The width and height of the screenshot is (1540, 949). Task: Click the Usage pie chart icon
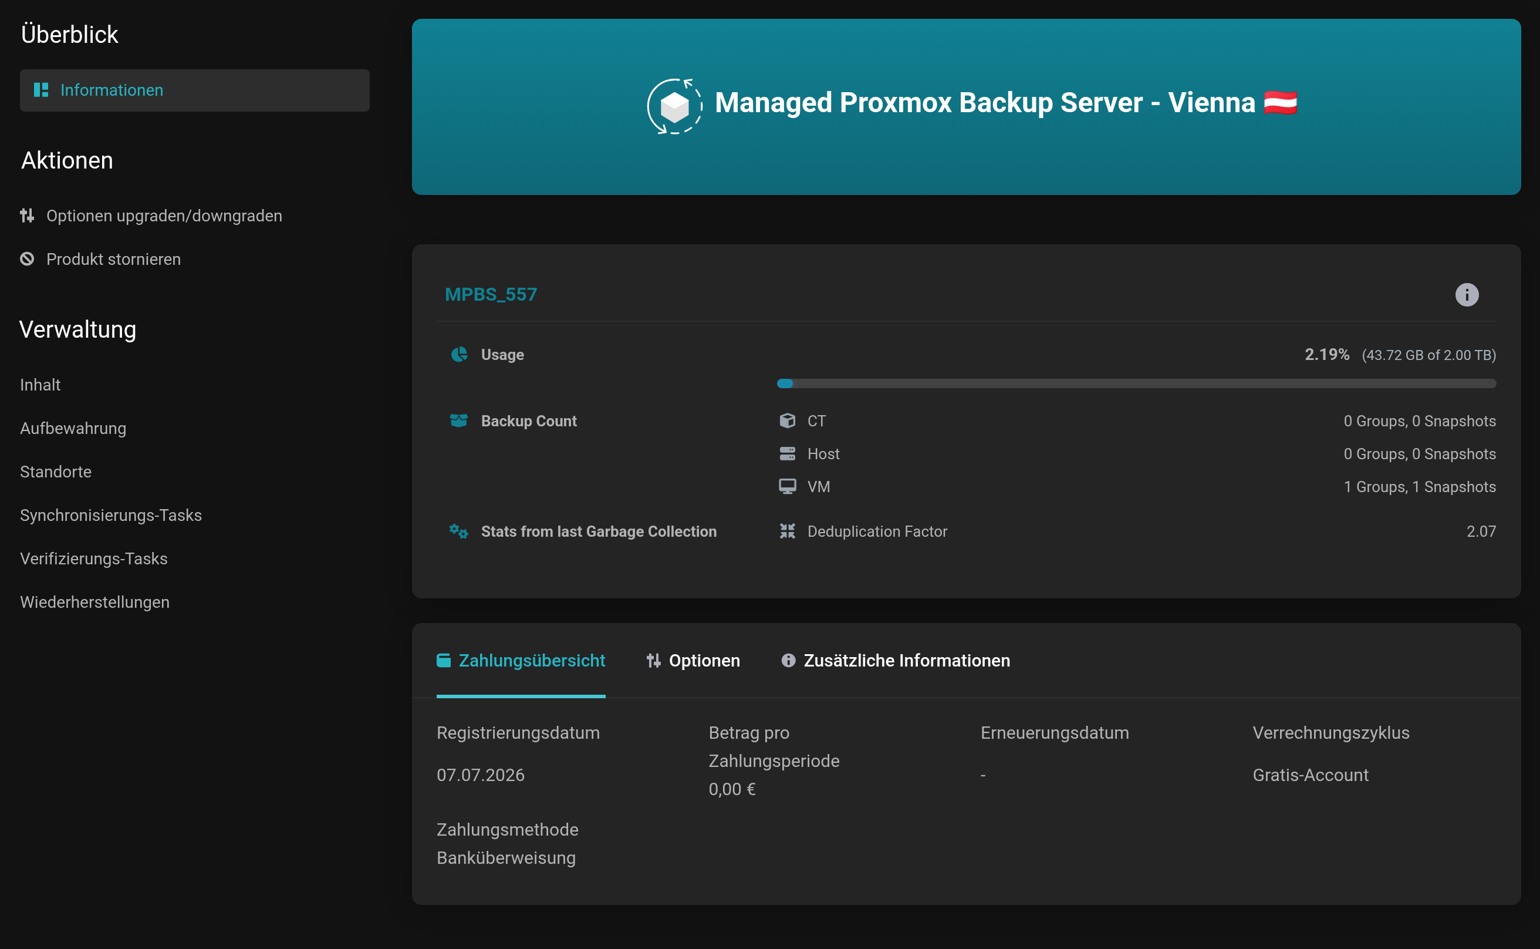[x=459, y=355]
